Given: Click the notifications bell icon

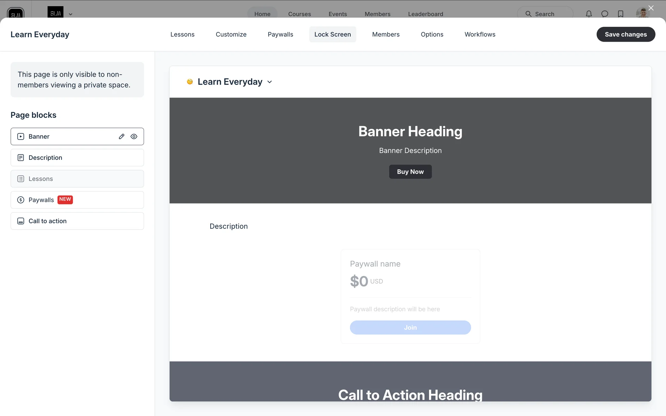Looking at the screenshot, I should click(x=589, y=14).
